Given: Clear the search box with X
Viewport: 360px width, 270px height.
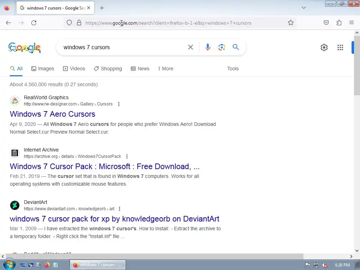Looking at the screenshot, I should coord(190,47).
